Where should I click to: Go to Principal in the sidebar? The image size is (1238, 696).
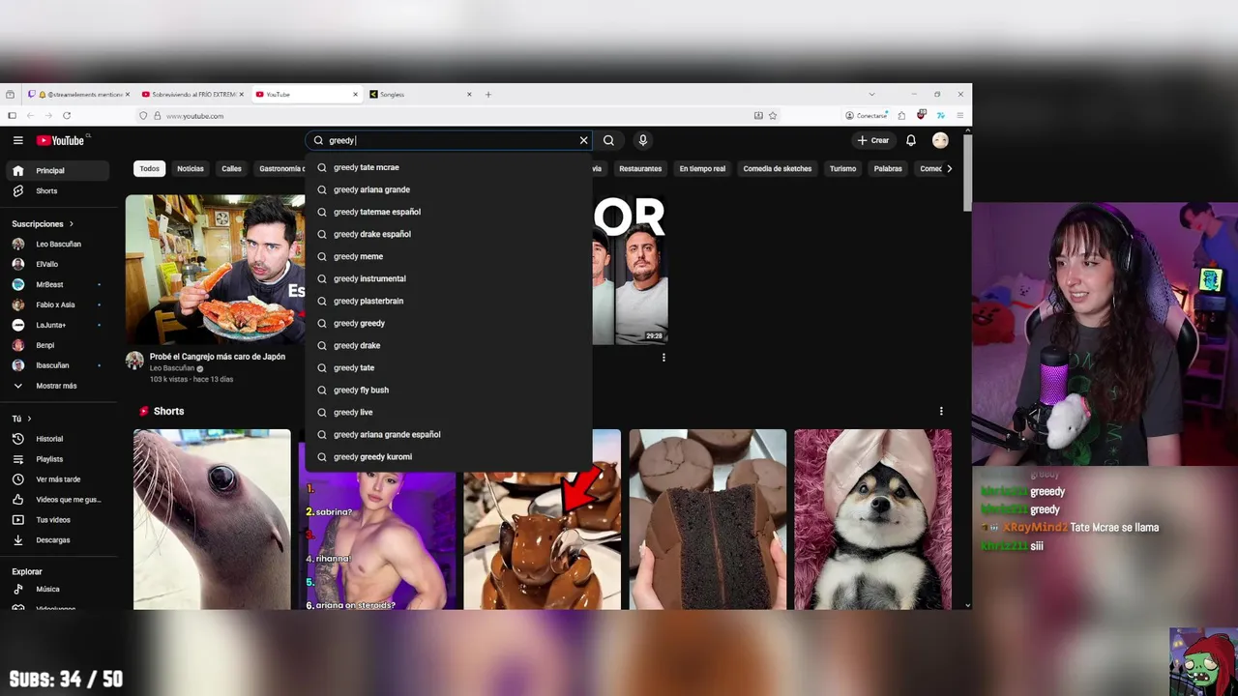pyautogui.click(x=58, y=170)
